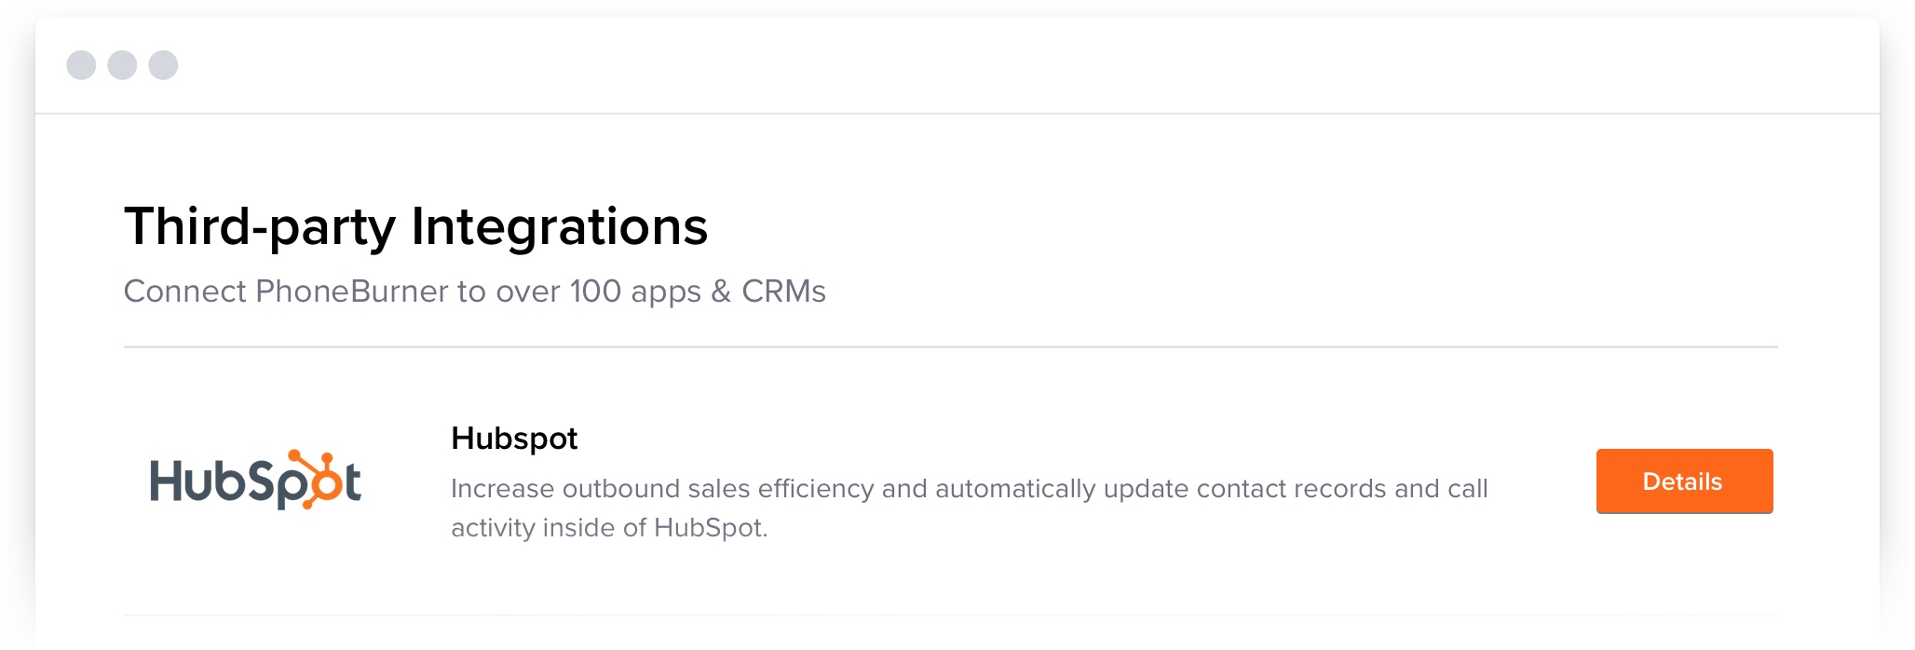The width and height of the screenshot is (1915, 650).
Task: Click the HubSpot logo image
Action: click(255, 480)
